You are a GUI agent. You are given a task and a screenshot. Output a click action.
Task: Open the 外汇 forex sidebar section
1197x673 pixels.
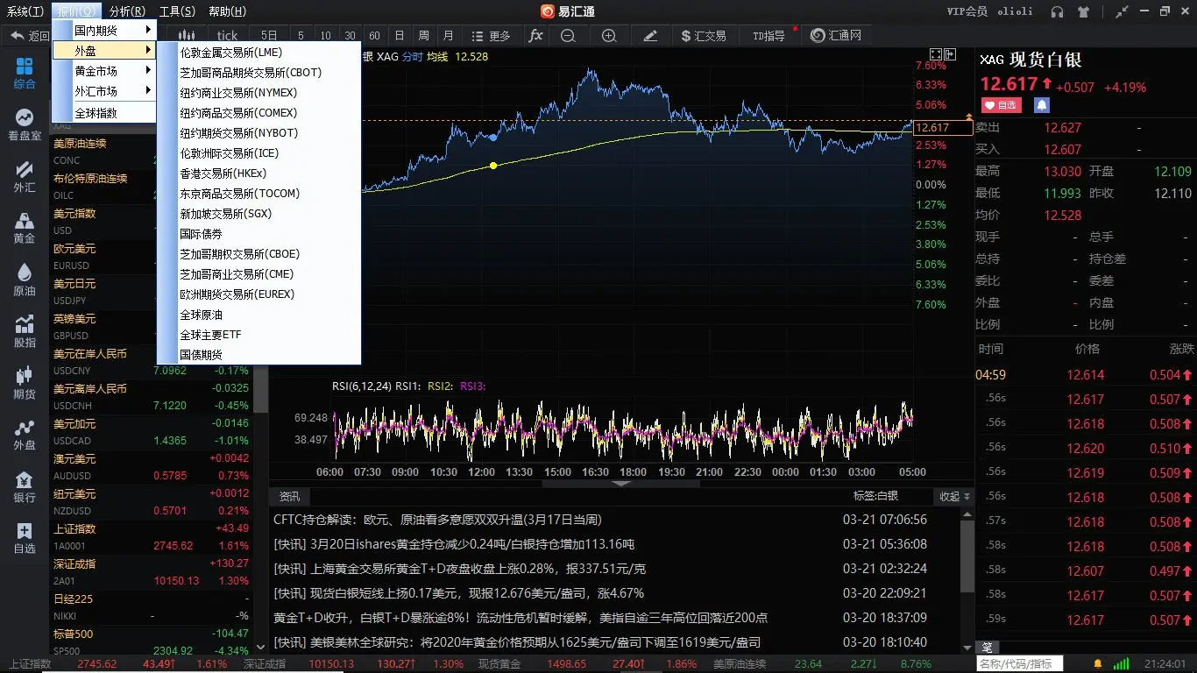click(x=25, y=176)
